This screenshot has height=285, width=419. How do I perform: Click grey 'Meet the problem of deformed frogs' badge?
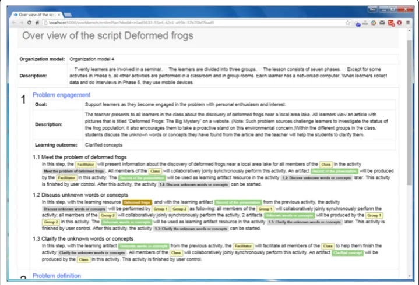point(74,171)
